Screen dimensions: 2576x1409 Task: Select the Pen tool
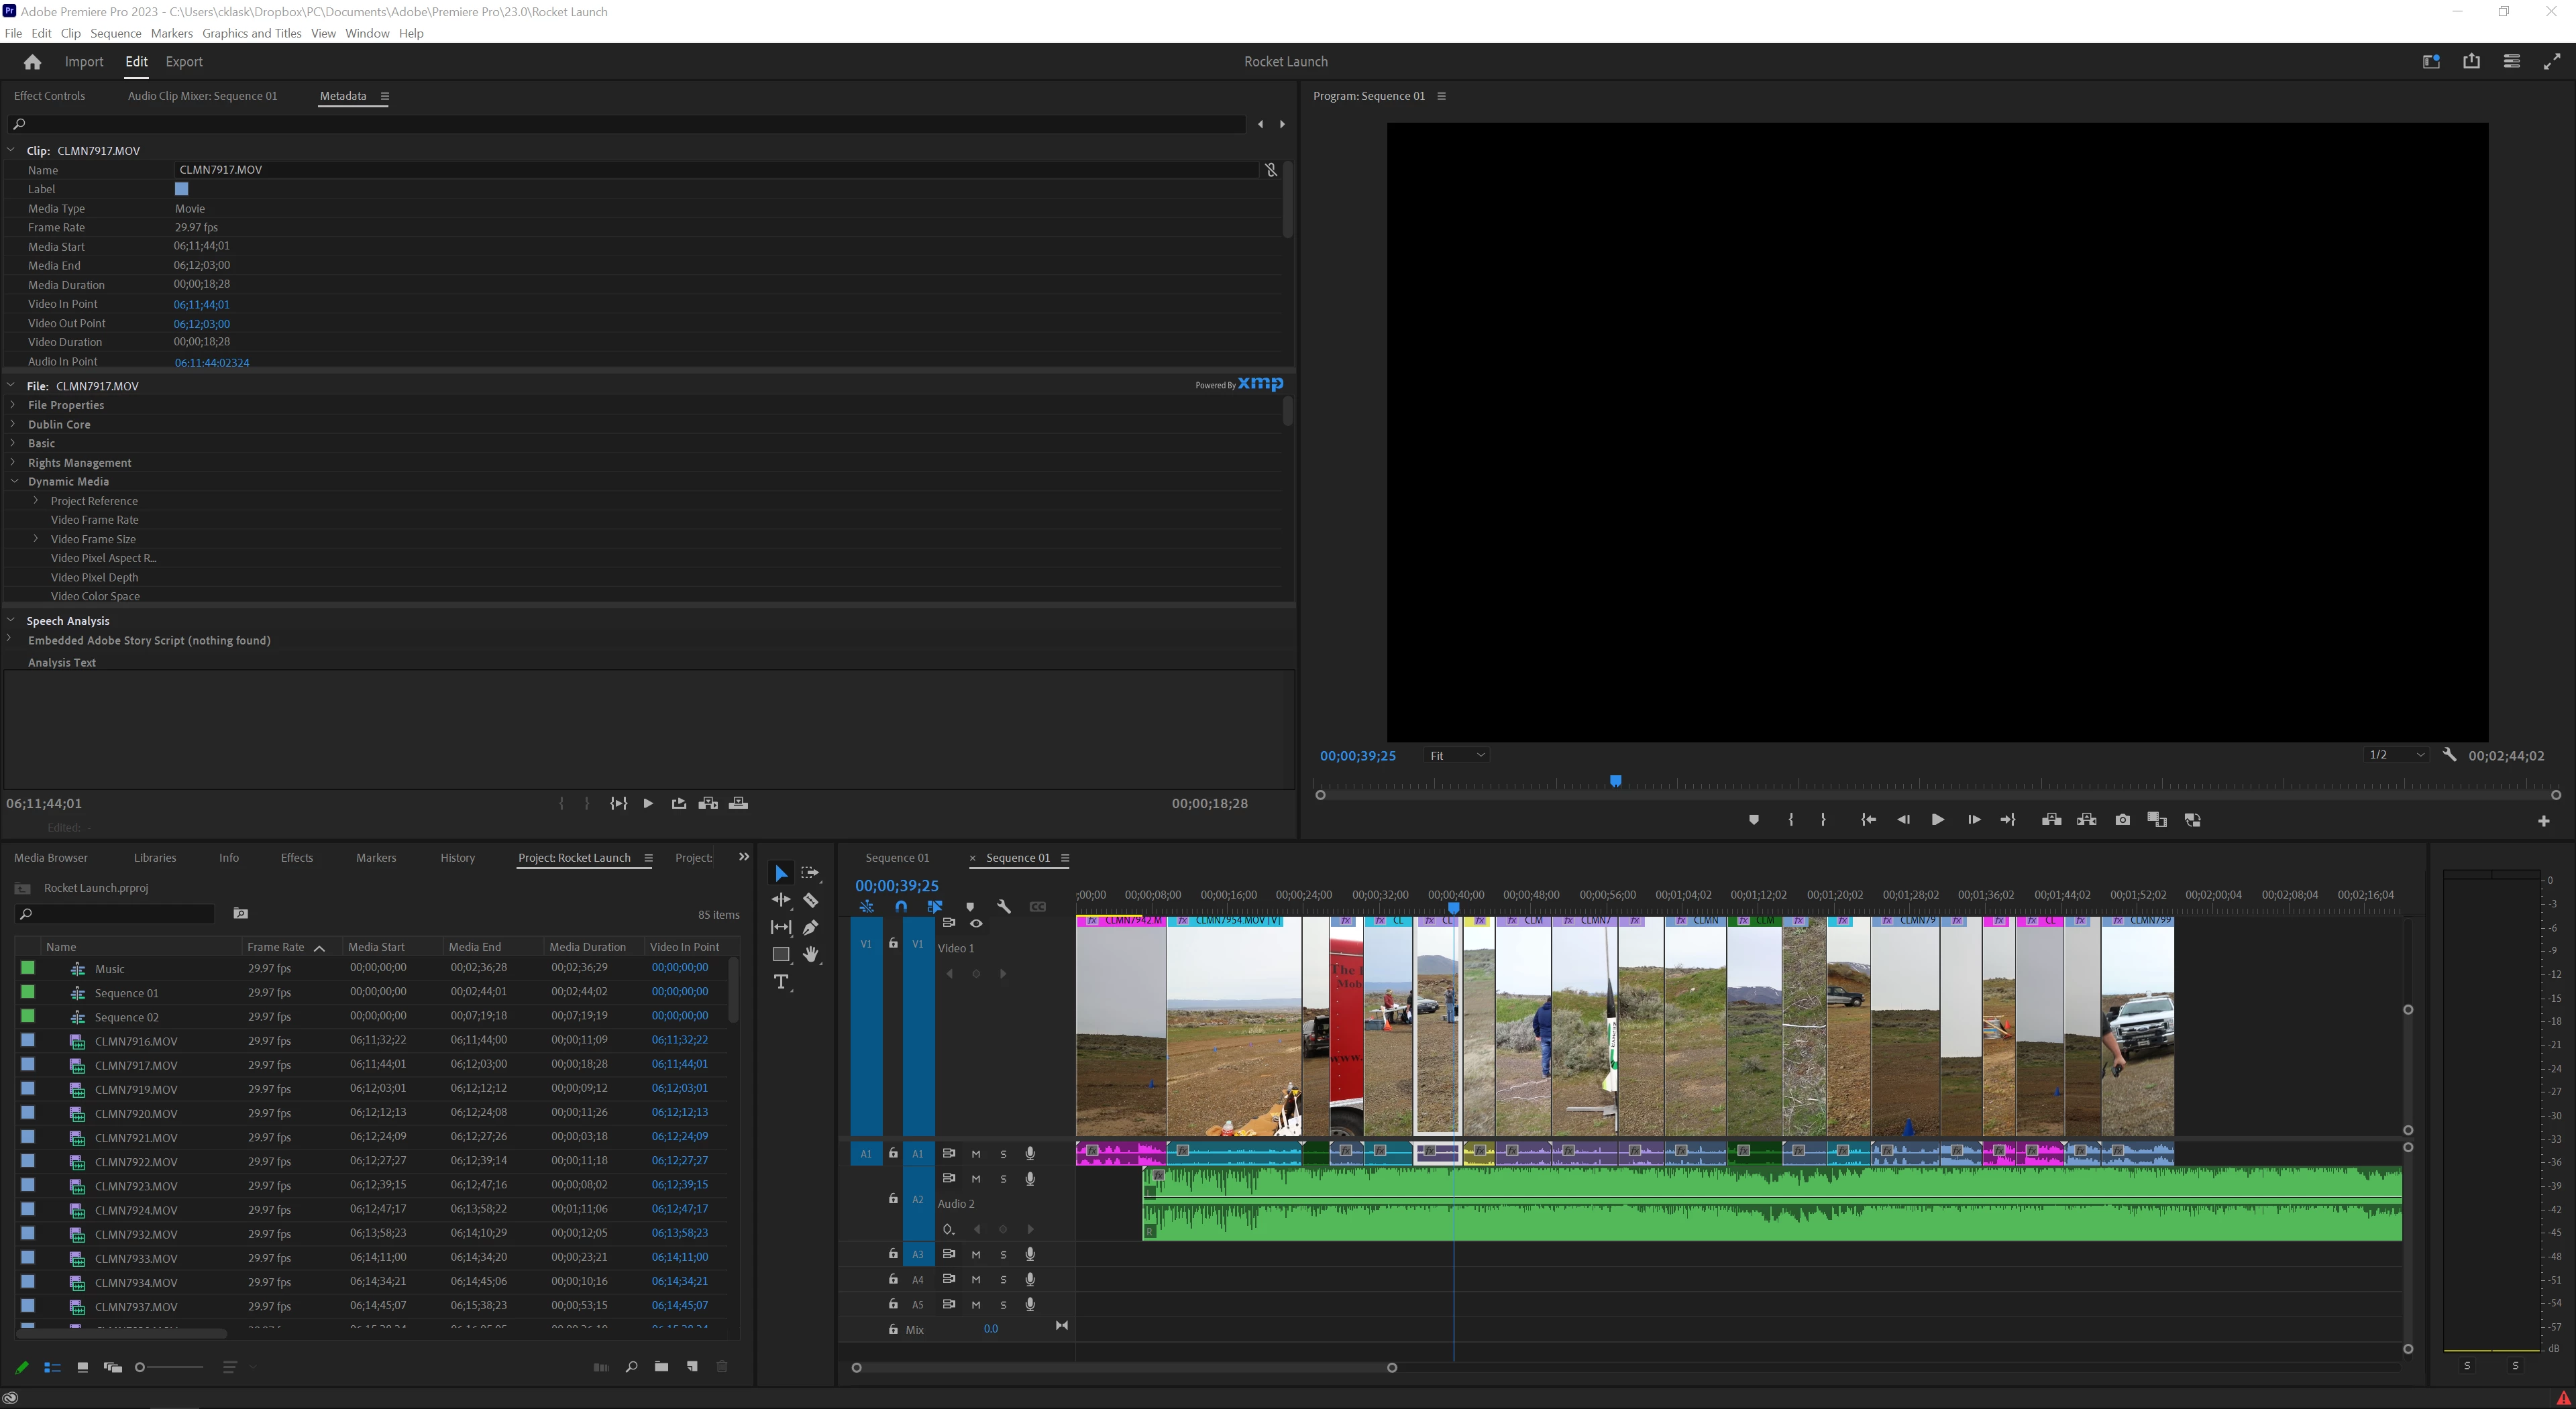pos(810,927)
